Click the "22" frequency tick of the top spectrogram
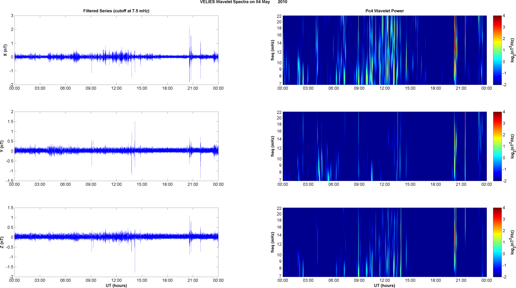The height and width of the screenshot is (288, 516). coord(279,16)
